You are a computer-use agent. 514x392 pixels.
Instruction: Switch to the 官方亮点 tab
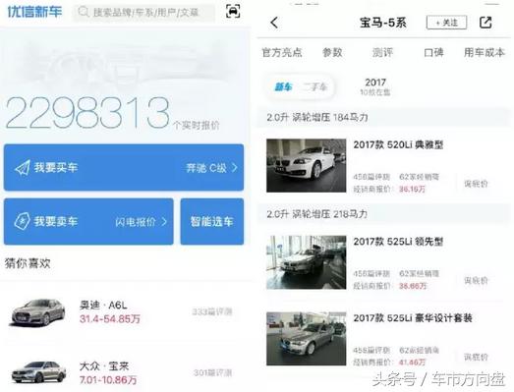tap(282, 52)
